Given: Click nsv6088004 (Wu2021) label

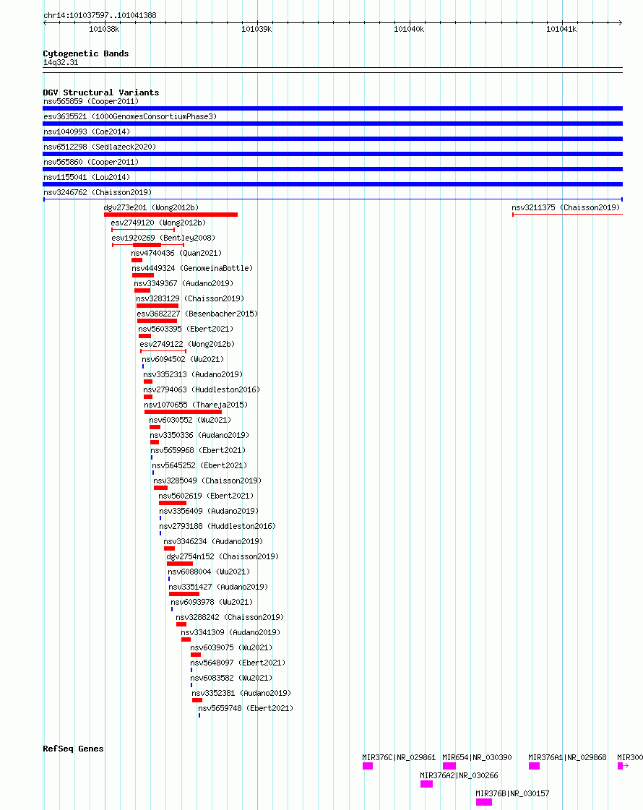Looking at the screenshot, I should pos(209,572).
